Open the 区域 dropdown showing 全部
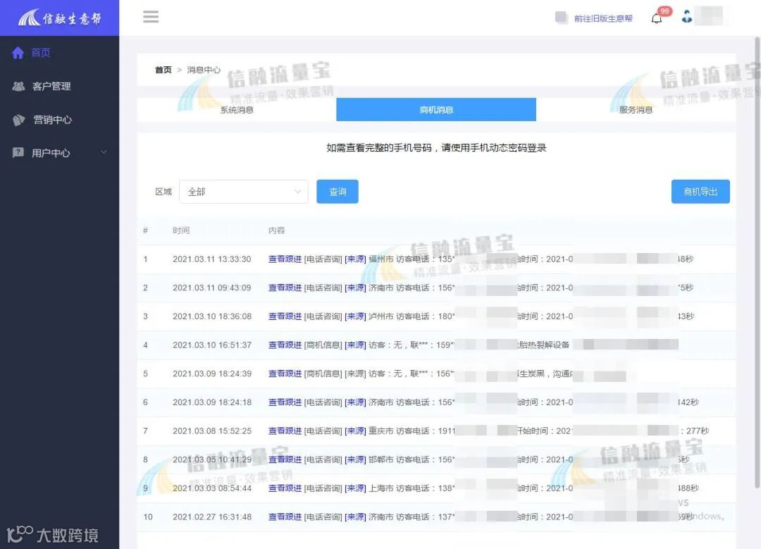The image size is (761, 549). (244, 192)
